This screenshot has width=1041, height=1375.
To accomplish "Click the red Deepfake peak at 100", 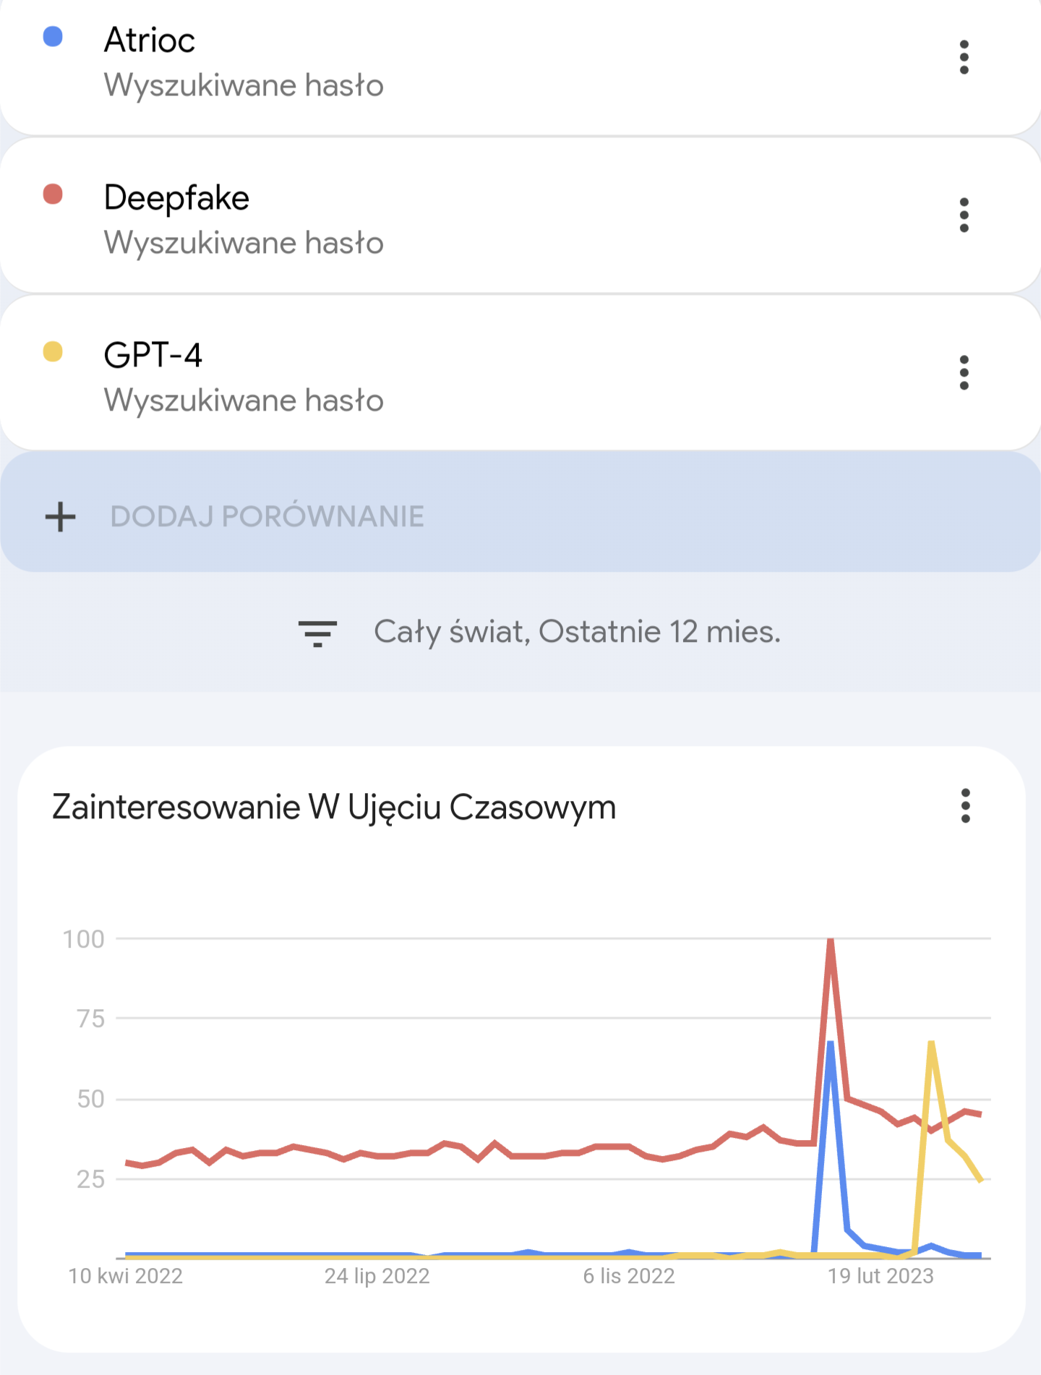I will point(831,940).
